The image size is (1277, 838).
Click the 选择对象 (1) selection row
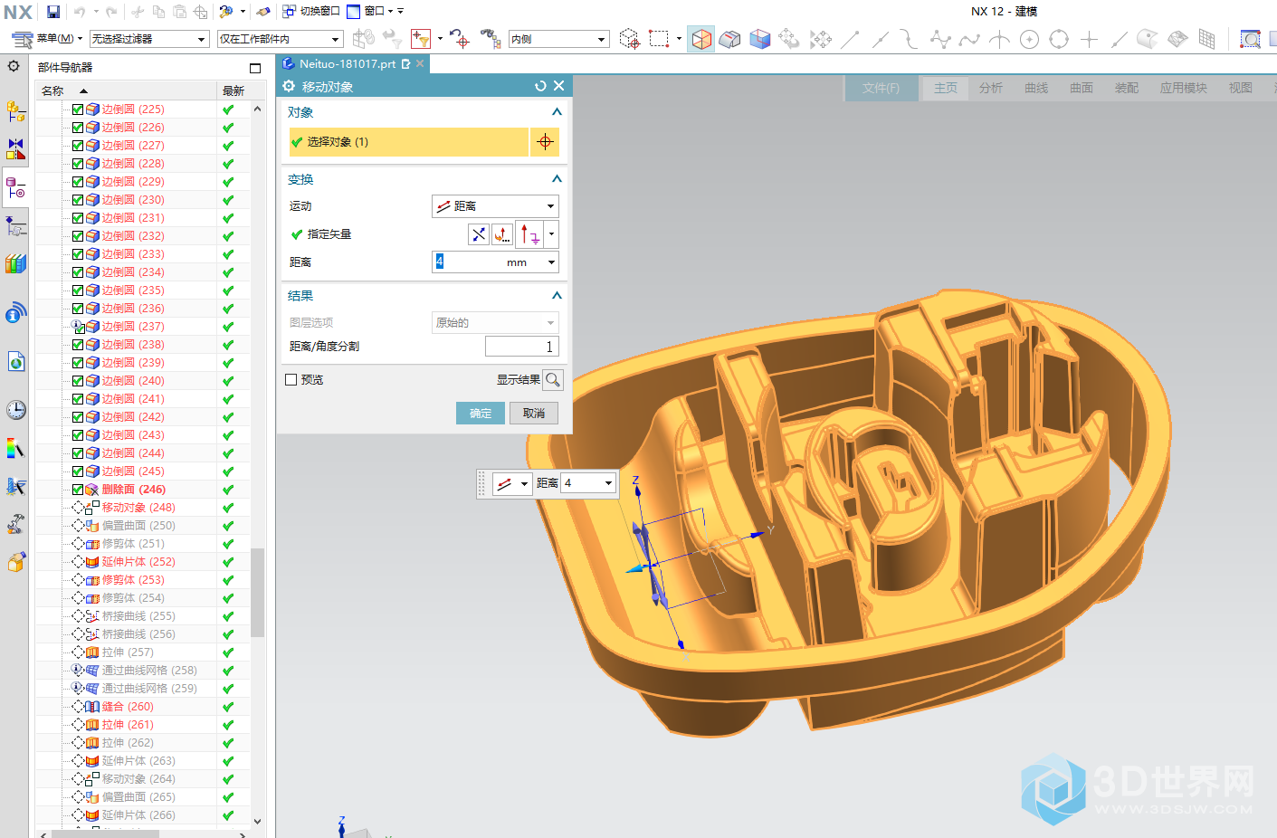coord(408,142)
